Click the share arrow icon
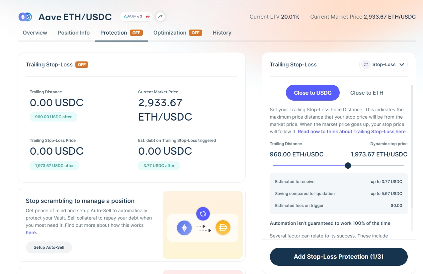 [160, 17]
